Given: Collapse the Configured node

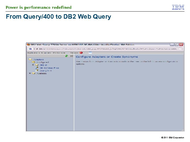Looking at the screenshot, I should click(x=30, y=62).
